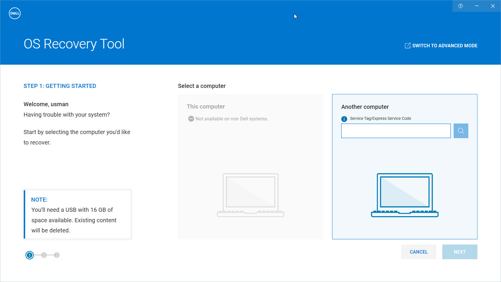Switch to Advanced Mode

tap(444, 46)
